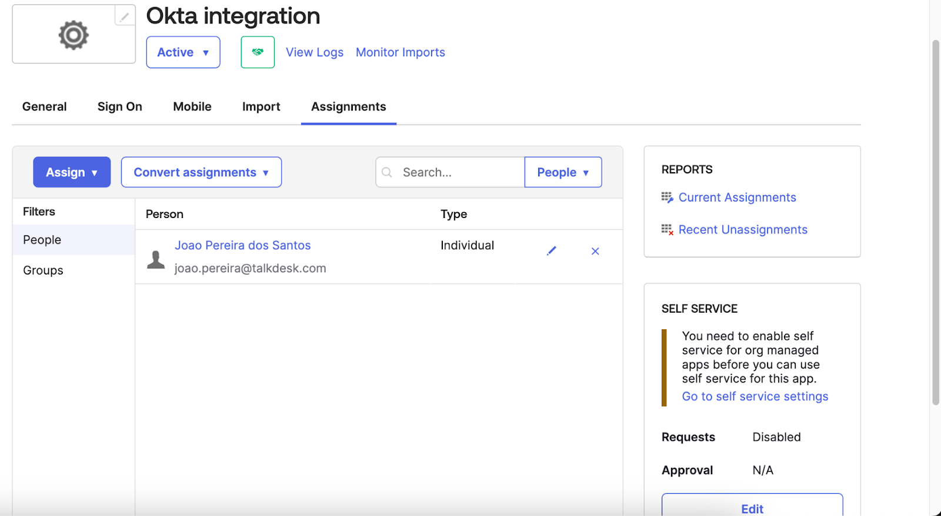Open View Logs link
This screenshot has width=941, height=516.
(315, 52)
